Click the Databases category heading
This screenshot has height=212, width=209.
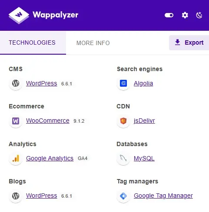132,144
